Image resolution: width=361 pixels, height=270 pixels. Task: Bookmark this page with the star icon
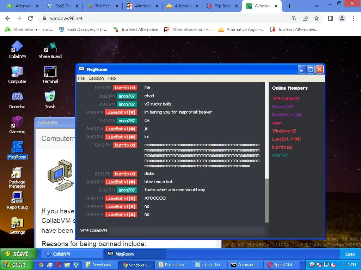click(x=317, y=18)
